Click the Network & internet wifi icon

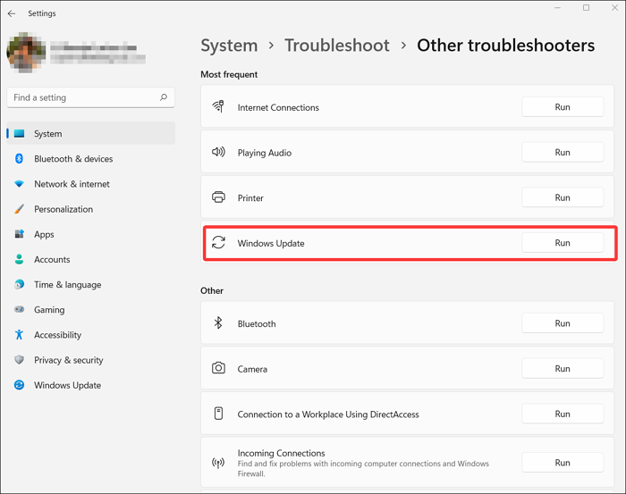point(19,184)
